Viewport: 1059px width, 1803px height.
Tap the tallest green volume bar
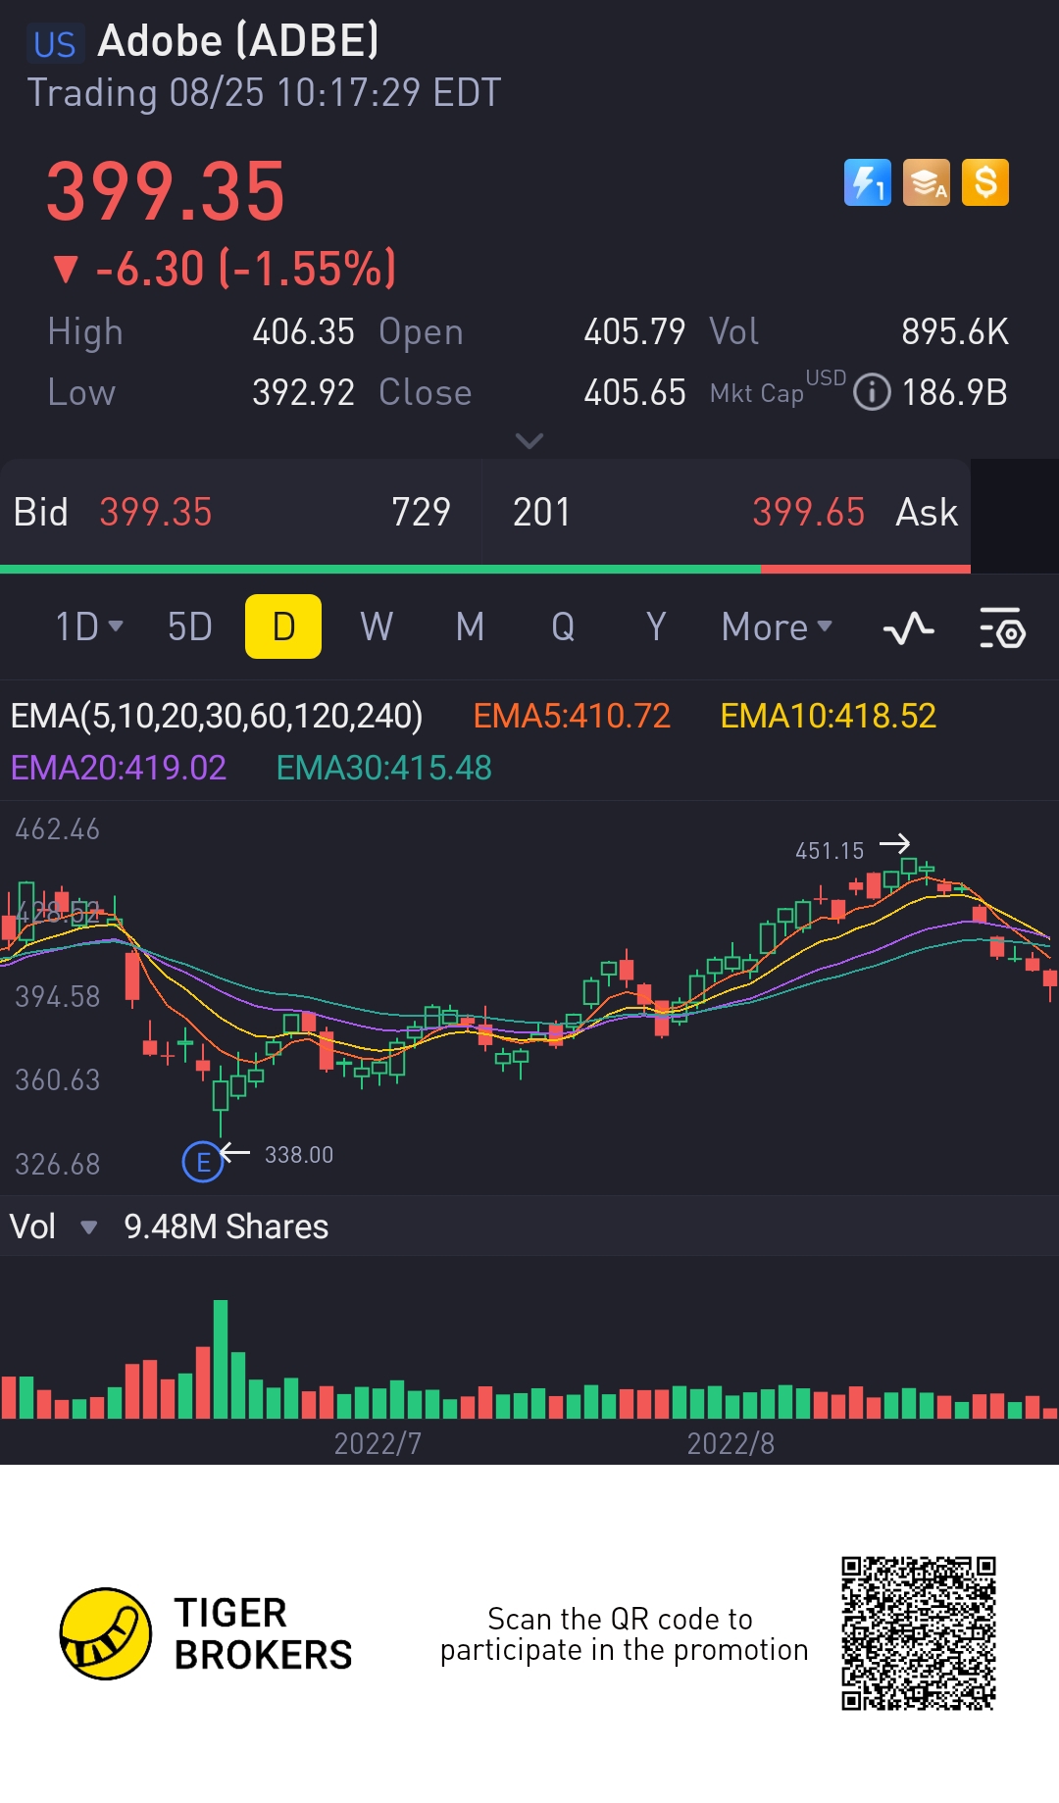pos(221,1359)
